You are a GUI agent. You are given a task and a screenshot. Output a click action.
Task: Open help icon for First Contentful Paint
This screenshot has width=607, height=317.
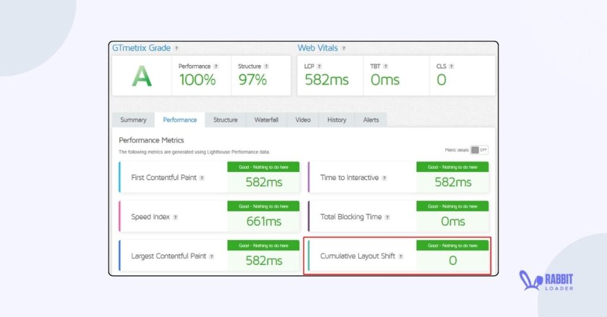pos(202,178)
